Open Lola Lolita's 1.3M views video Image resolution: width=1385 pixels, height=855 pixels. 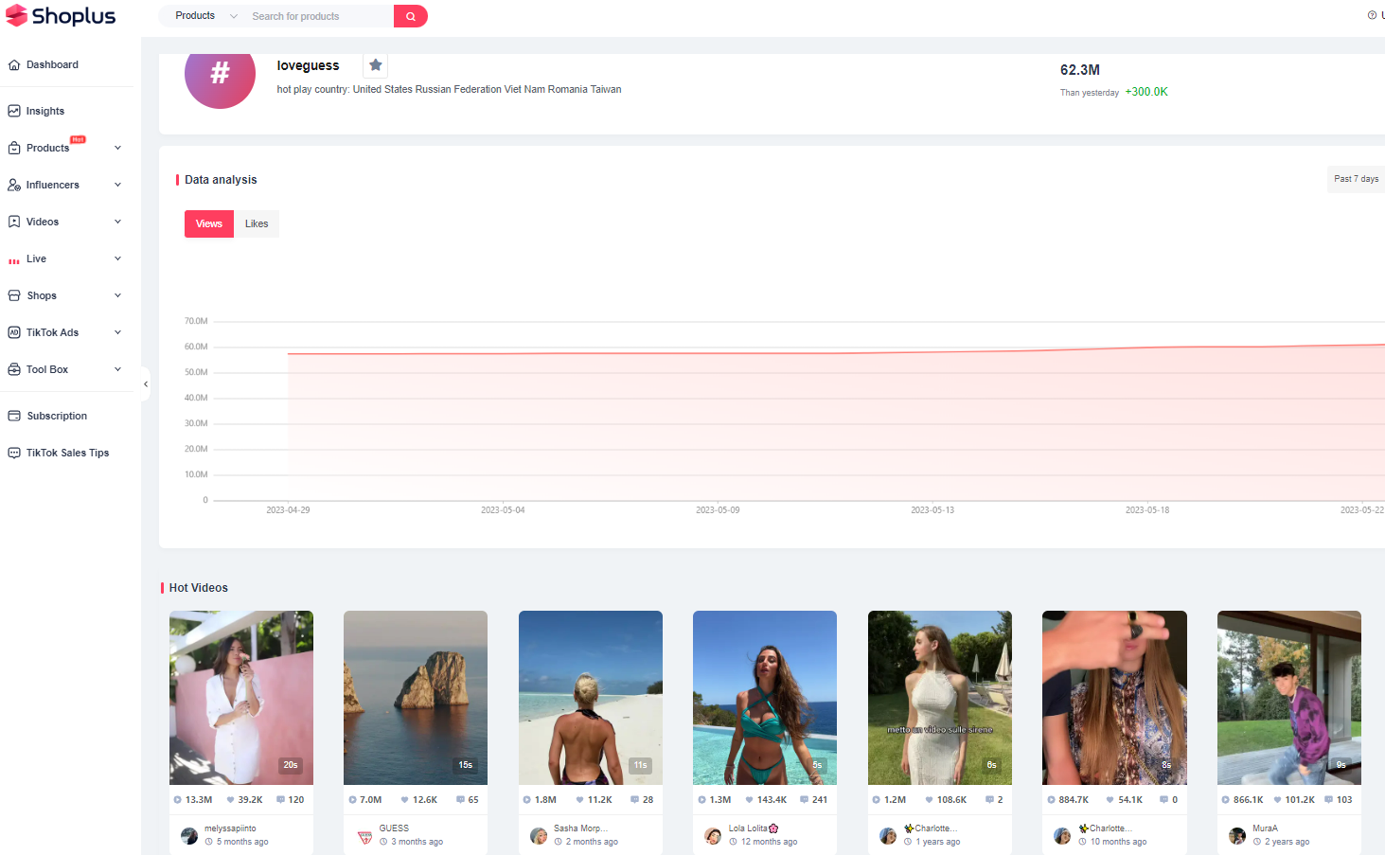coord(765,698)
